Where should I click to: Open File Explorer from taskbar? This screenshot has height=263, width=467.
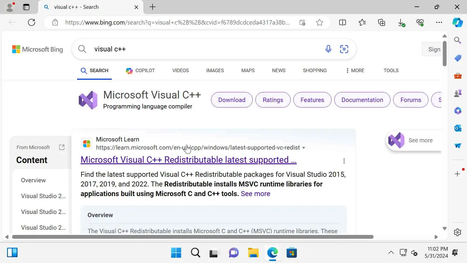click(253, 252)
